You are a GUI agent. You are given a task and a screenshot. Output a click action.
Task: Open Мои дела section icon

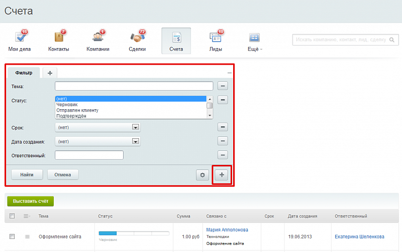tap(21, 36)
